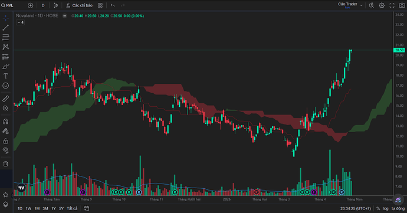Open the candlestick chart type dropdown

point(55,5)
